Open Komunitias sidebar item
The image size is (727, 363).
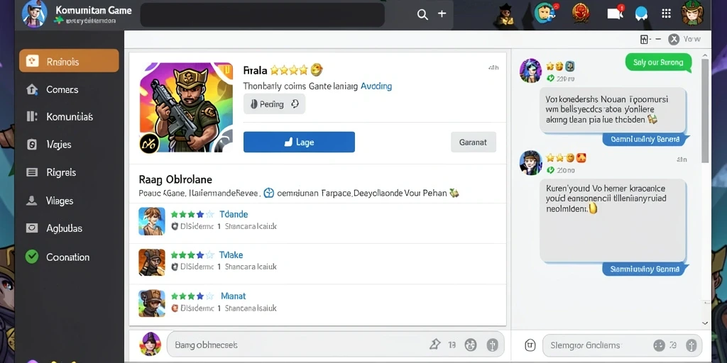click(x=69, y=117)
